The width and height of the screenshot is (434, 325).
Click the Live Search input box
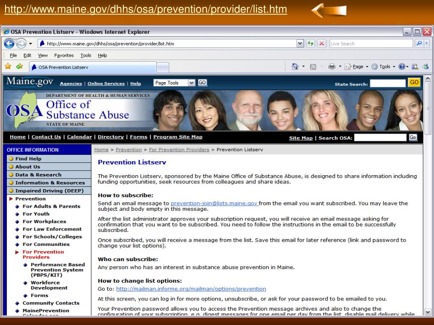click(371, 44)
